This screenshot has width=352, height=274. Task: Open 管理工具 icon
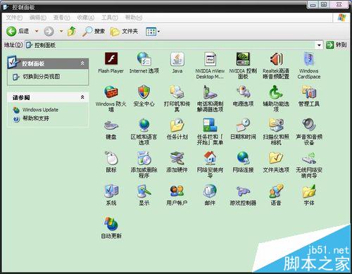click(309, 92)
